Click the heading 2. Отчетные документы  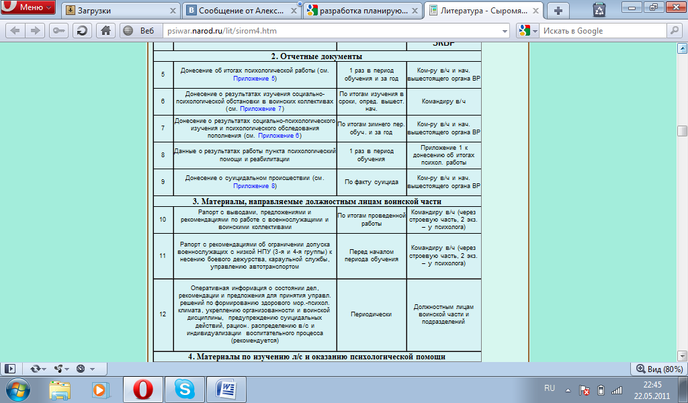[x=317, y=56]
